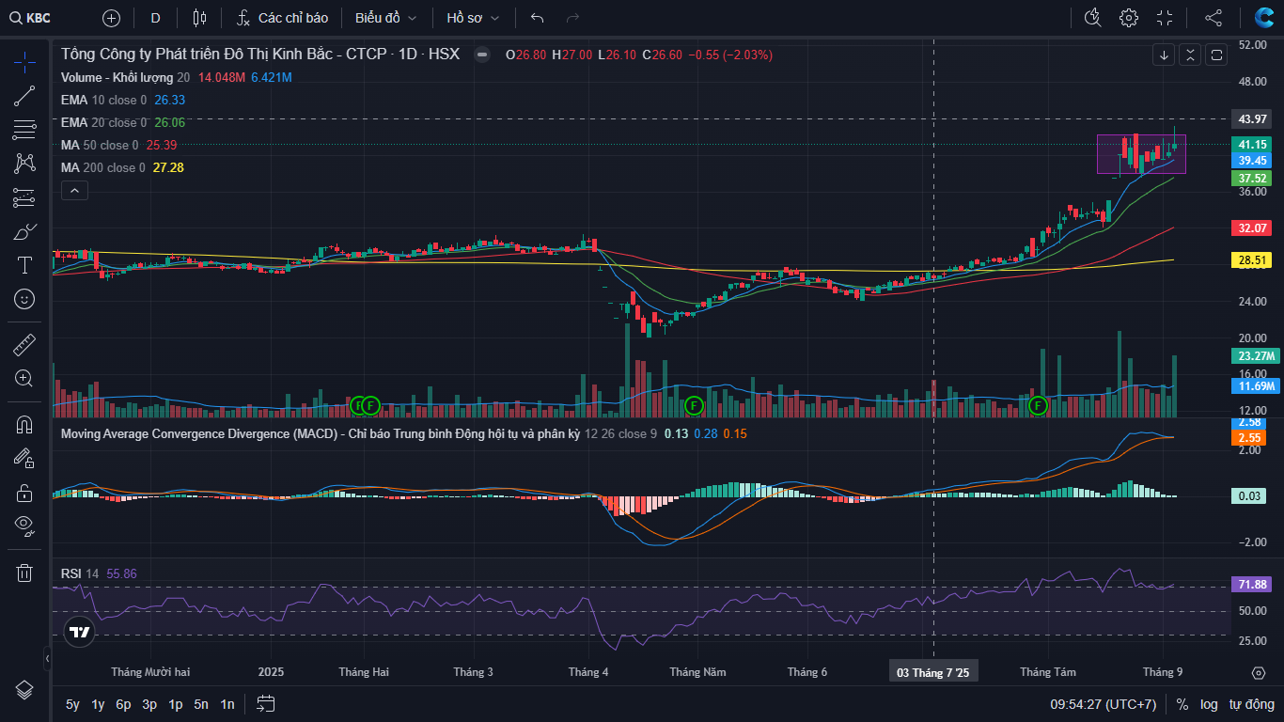
Task: Activate the ruler measure tool
Action: pyautogui.click(x=24, y=345)
